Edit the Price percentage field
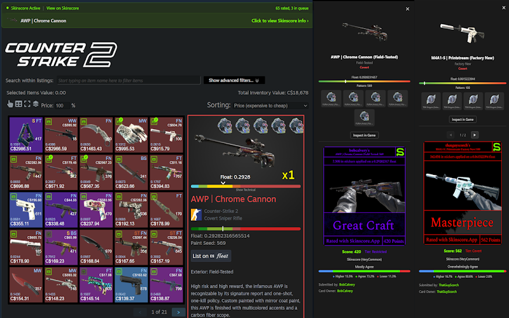The height and width of the screenshot is (318, 509). coord(62,106)
